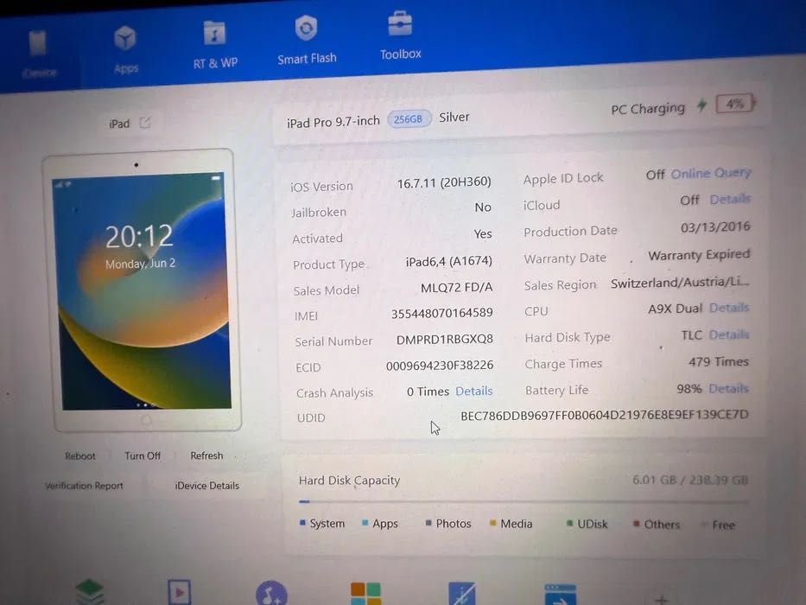Open the Apps cube icon
This screenshot has width=806, height=605.
[x=125, y=39]
